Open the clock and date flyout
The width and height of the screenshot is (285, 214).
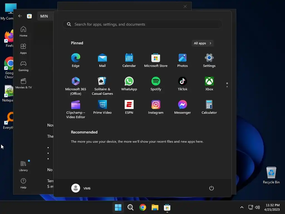point(272,207)
